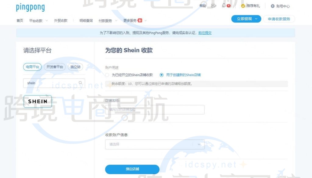Open the 收款账户信息 请选择 dropdown
This screenshot has height=178, width=312.
point(154,144)
